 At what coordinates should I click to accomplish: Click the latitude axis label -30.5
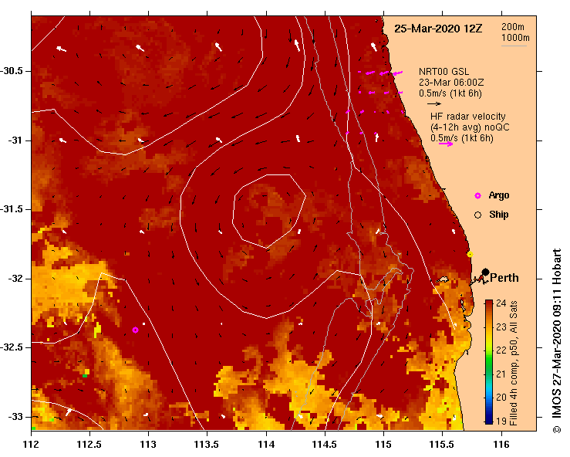click(12, 71)
